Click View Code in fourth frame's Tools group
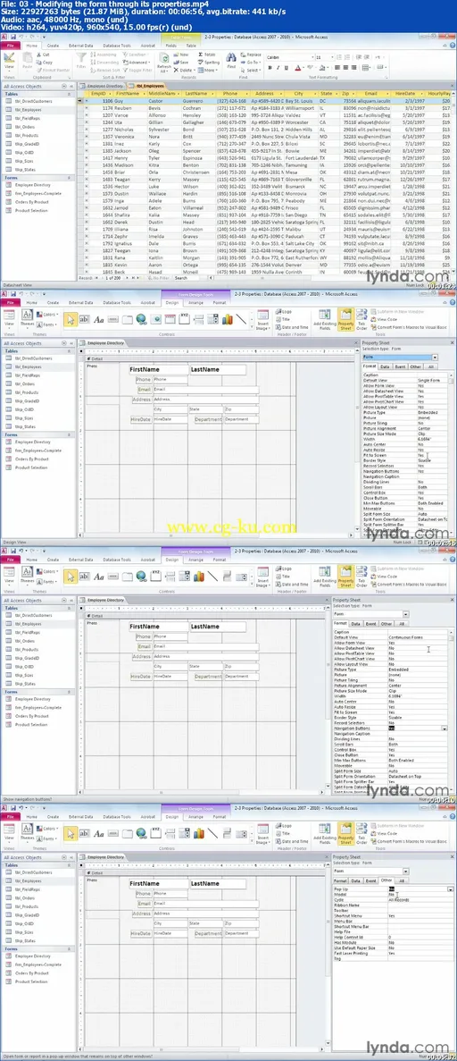The width and height of the screenshot is (457, 1061). 383,832
